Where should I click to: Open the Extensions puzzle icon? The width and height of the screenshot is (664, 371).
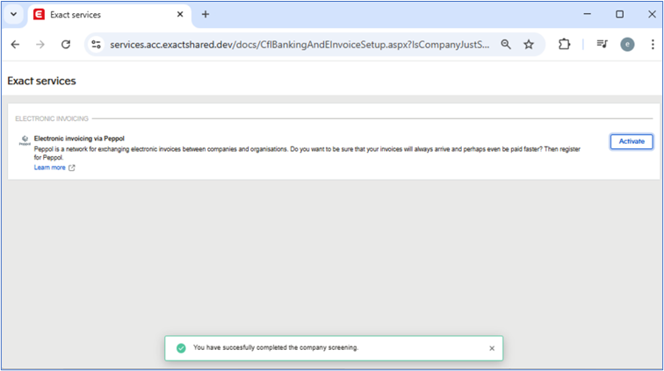tap(565, 44)
